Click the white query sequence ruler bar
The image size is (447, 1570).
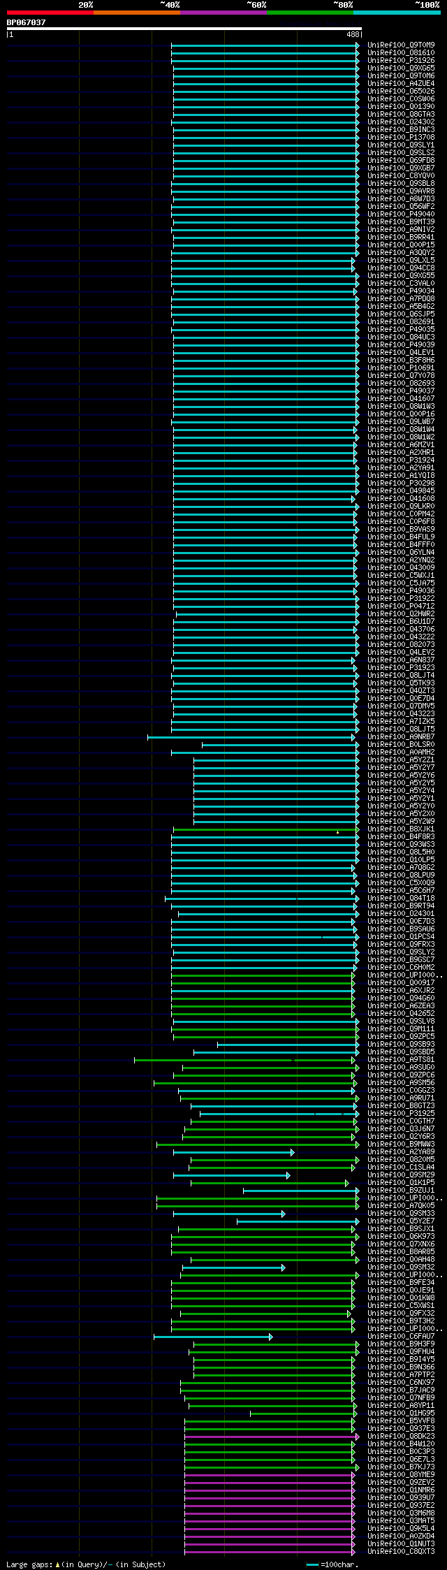[x=184, y=29]
